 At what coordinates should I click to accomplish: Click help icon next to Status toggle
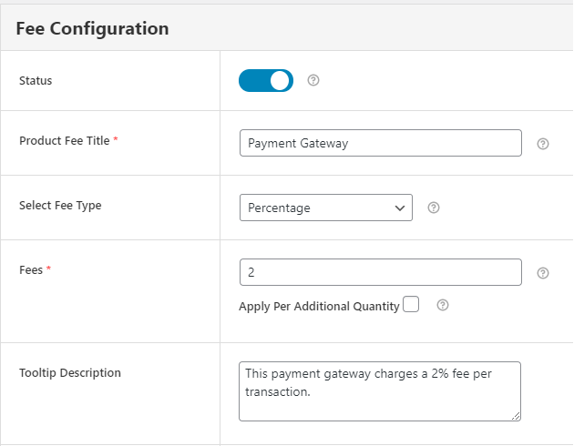click(313, 80)
